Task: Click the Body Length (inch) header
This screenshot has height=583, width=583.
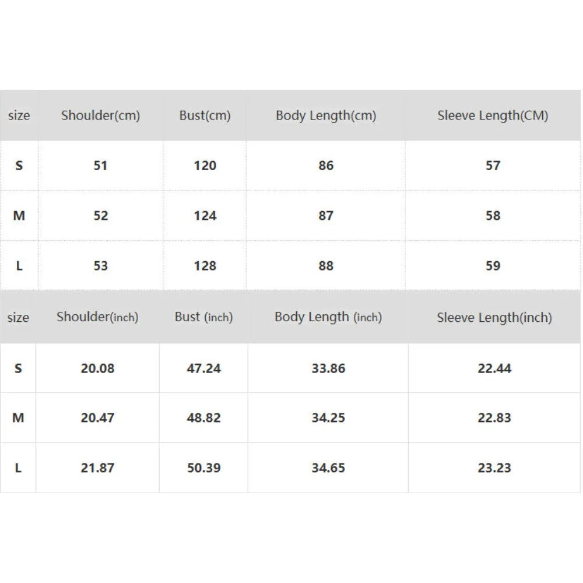Action: point(328,317)
